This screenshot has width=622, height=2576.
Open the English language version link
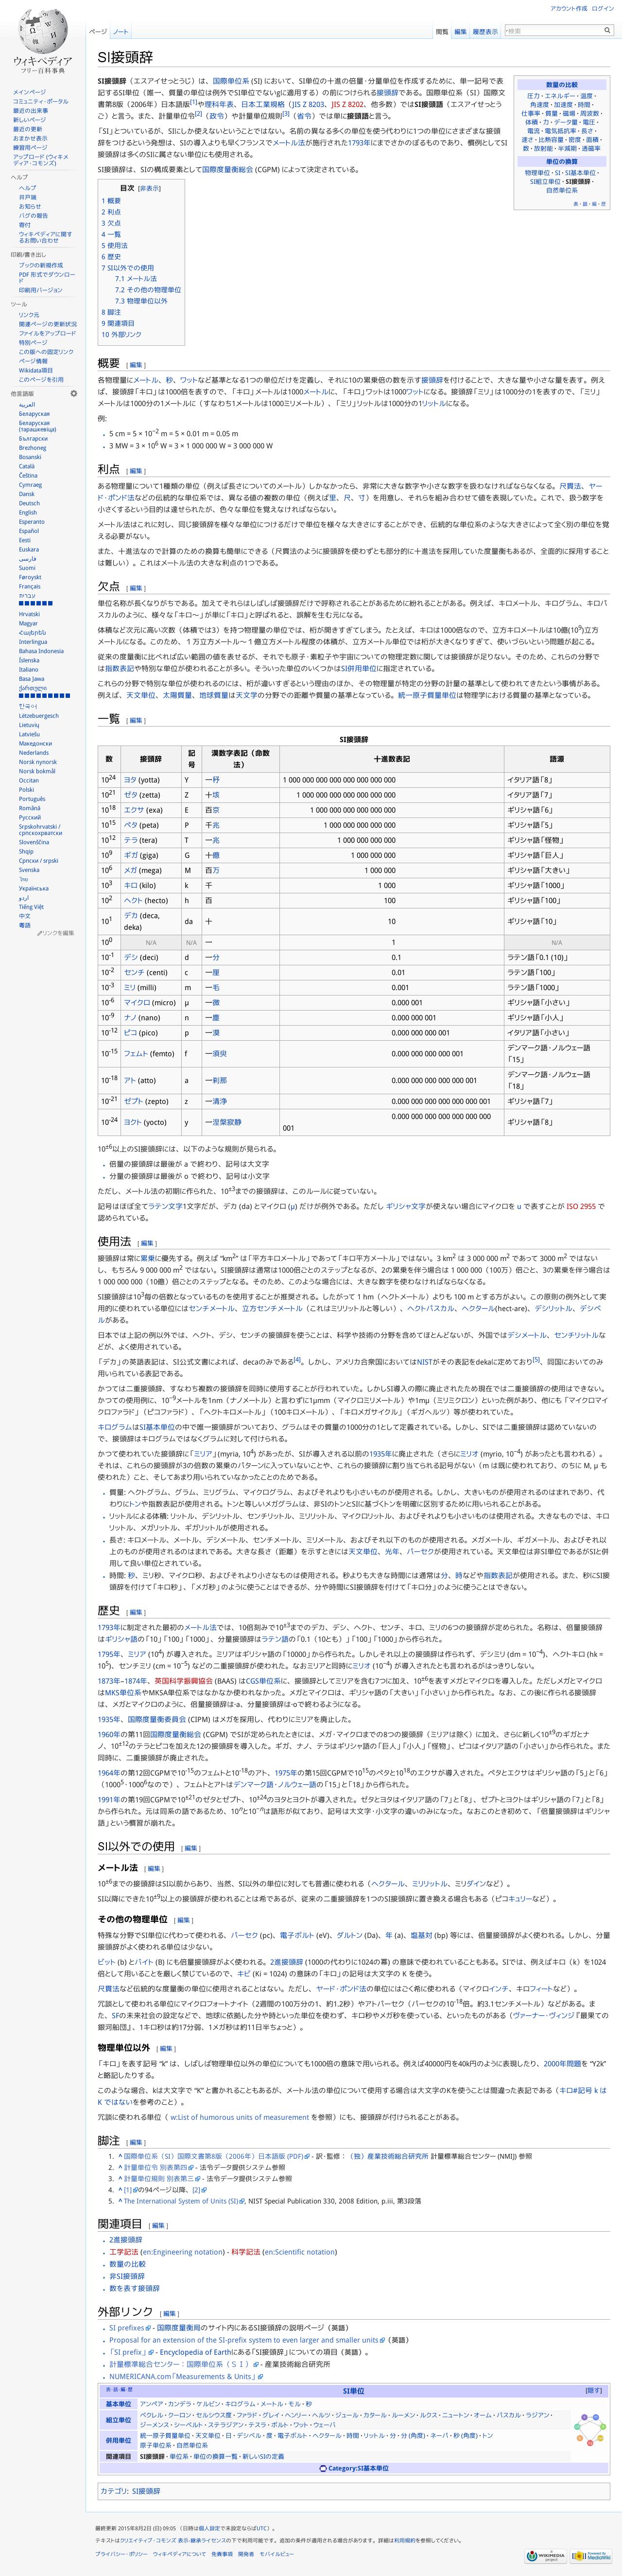[28, 512]
